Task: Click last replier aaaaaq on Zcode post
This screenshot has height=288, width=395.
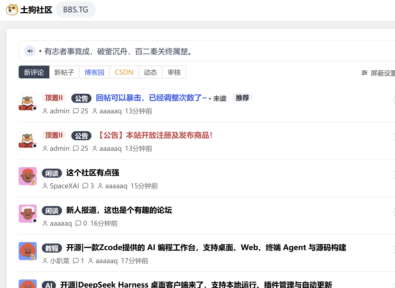Action: pos(107,261)
